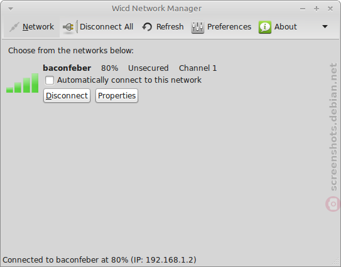Click Disconnect All text in toolbar

tap(106, 27)
